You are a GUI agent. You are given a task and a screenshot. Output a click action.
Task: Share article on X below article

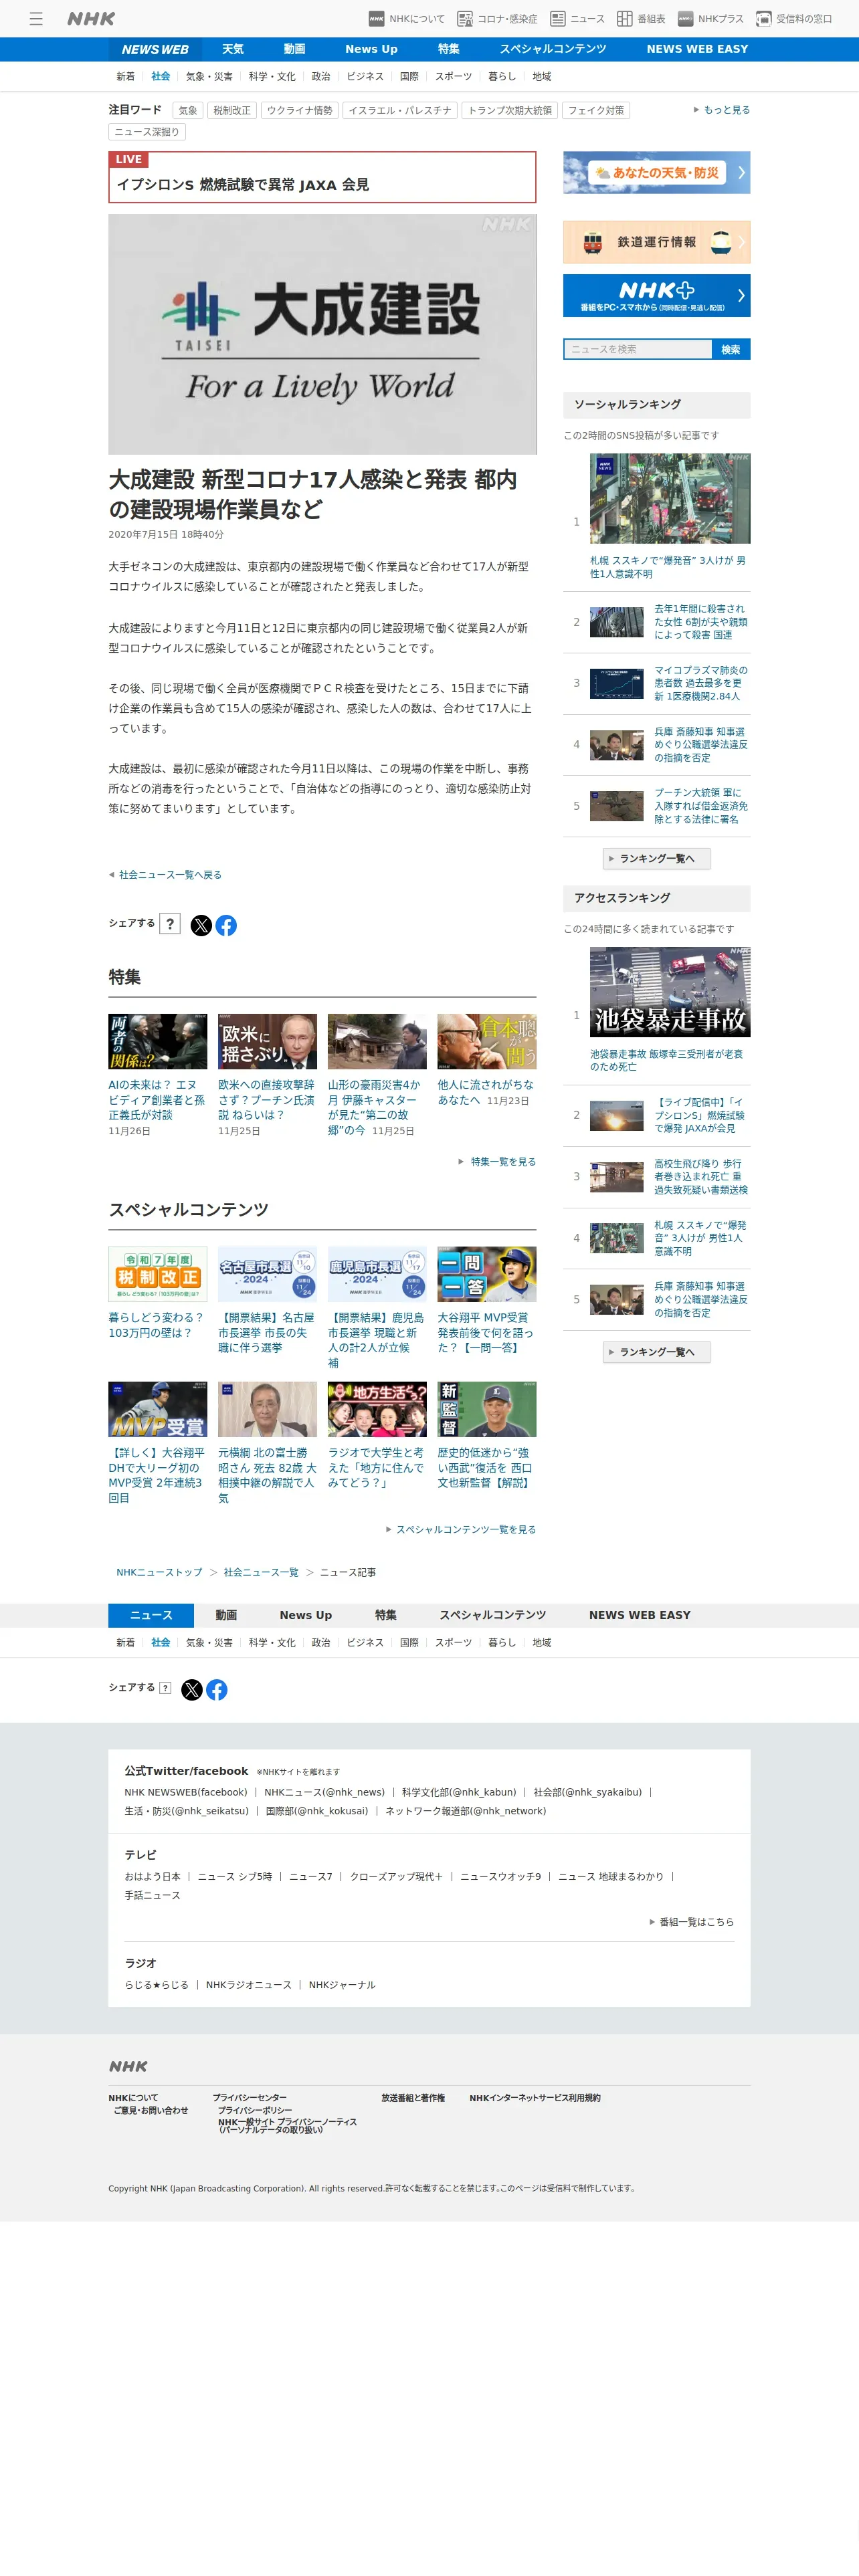pos(201,925)
